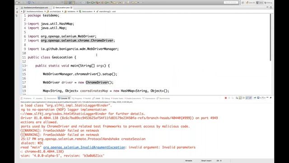Open the Javadoc view tab
The height and width of the screenshot is (163, 289).
point(38,98)
